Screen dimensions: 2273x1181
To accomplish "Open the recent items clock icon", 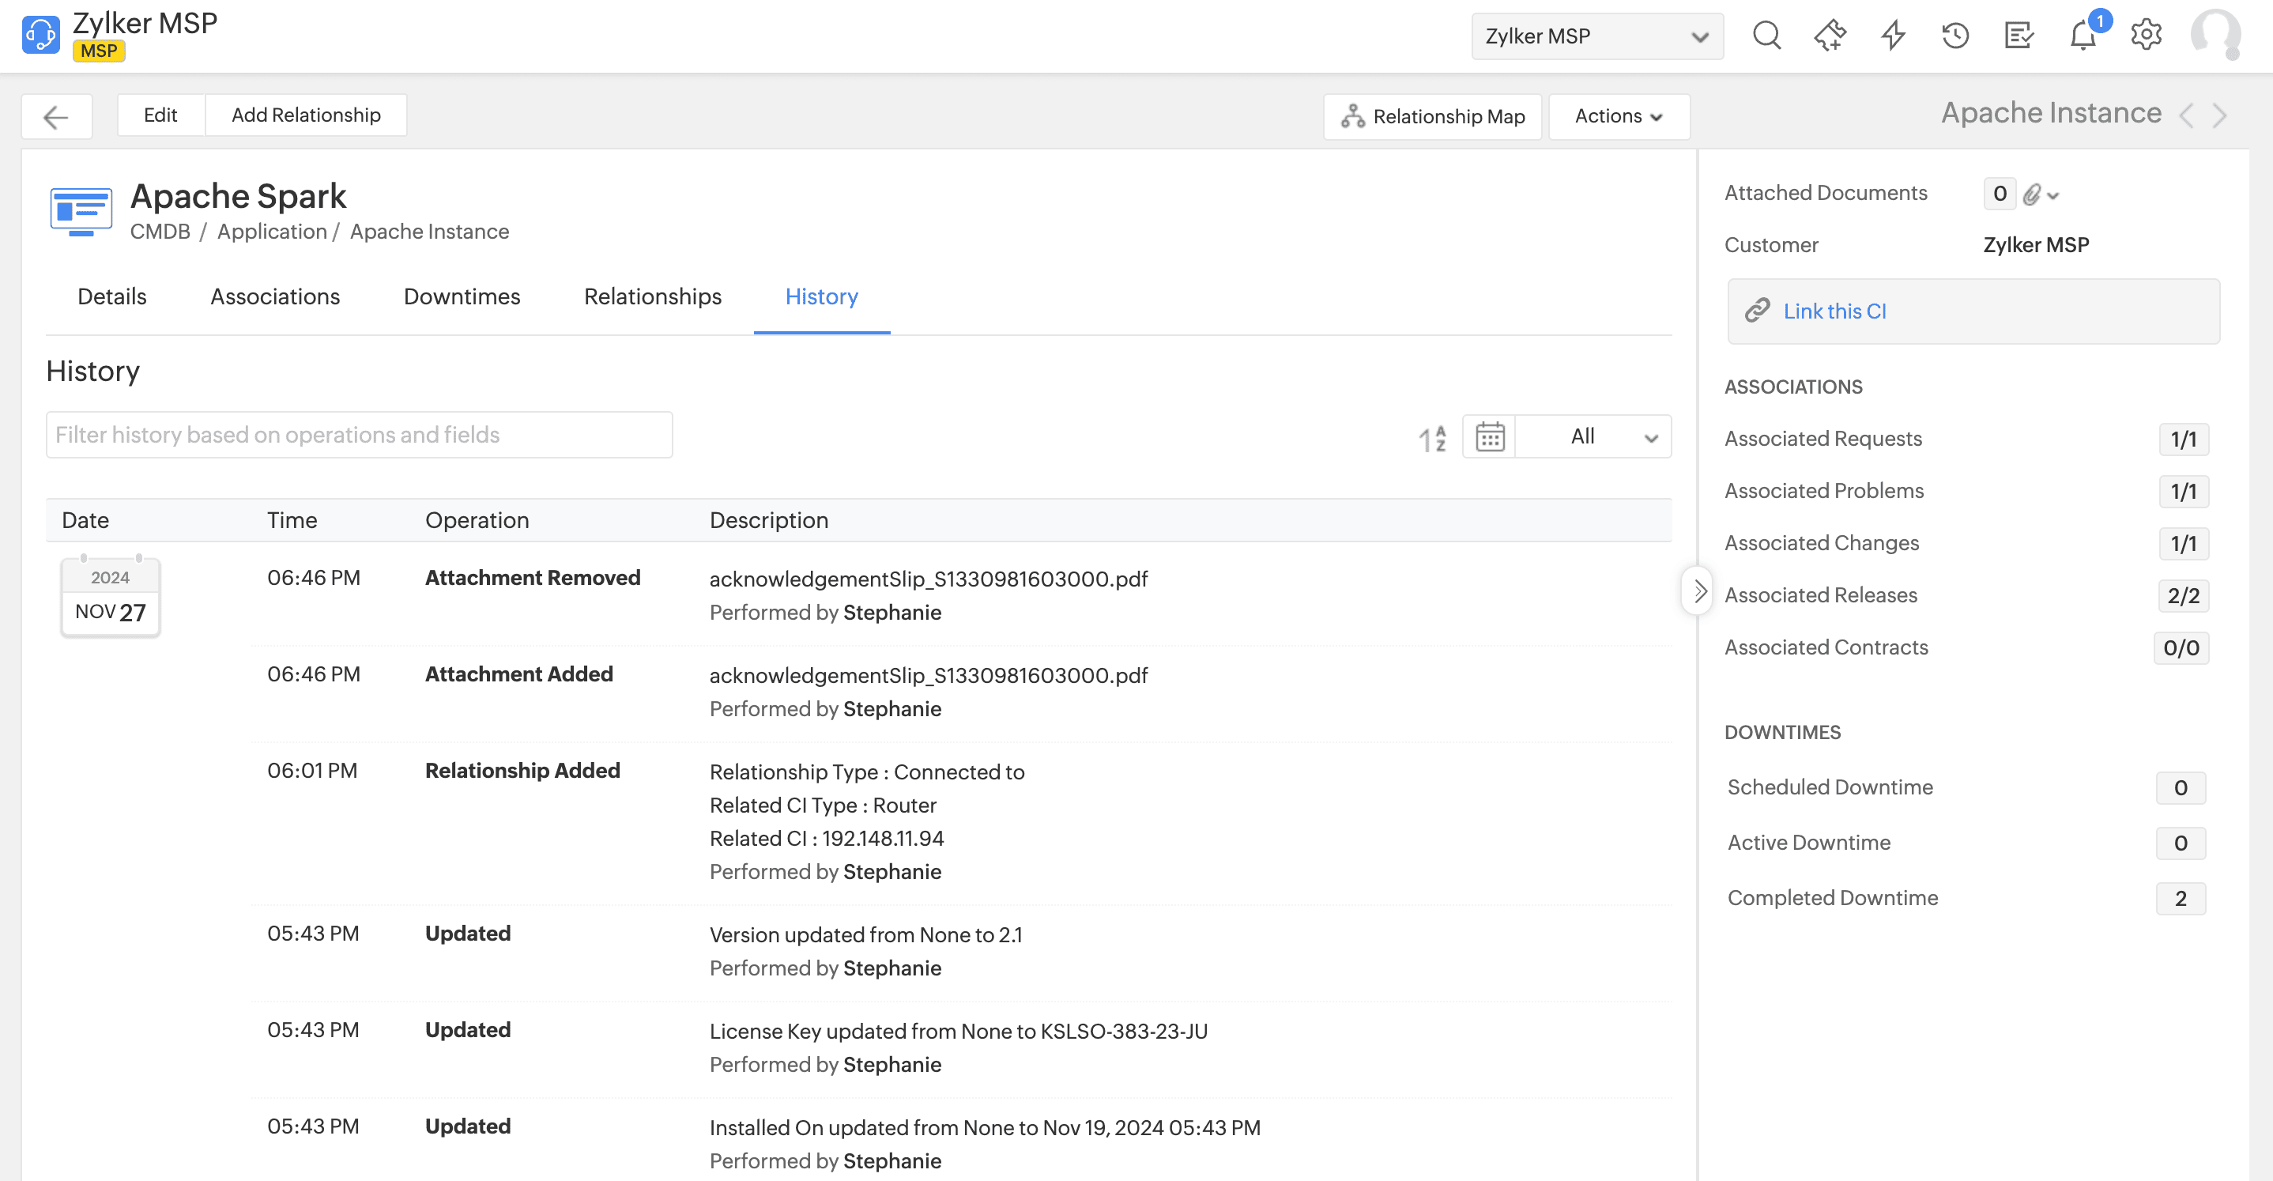I will 1954,36.
